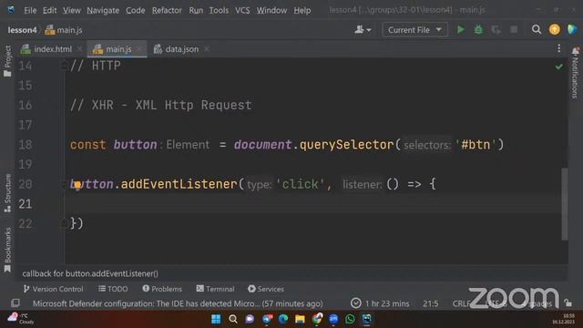Open the VCS menu
The height and width of the screenshot is (328, 583).
(242, 10)
